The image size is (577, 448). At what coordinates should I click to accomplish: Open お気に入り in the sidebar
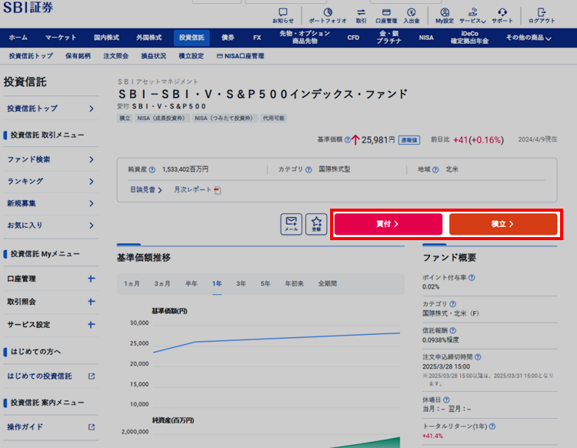pos(51,226)
